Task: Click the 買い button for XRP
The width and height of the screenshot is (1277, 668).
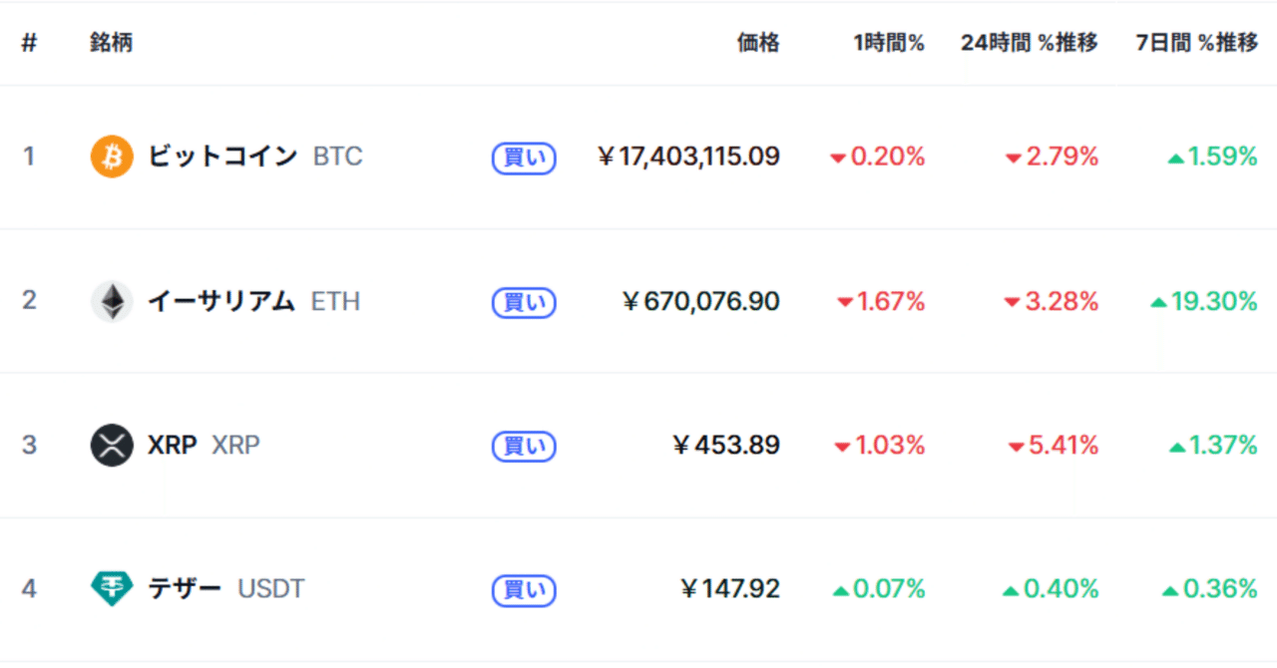Action: [x=523, y=446]
